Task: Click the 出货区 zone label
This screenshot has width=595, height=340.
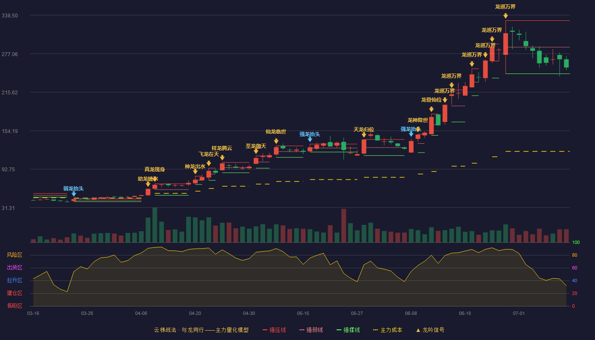Action: [14, 268]
